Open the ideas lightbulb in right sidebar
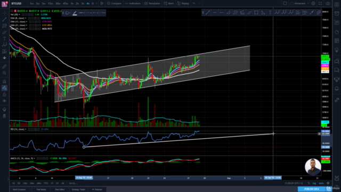 (x=337, y=50)
